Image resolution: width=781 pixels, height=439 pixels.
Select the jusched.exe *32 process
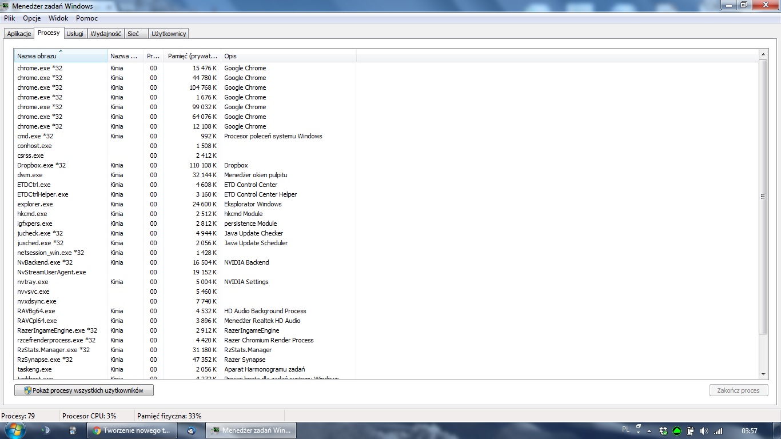pyautogui.click(x=186, y=243)
